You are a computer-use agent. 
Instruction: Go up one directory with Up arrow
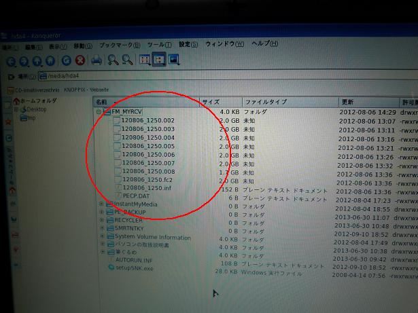click(37, 61)
